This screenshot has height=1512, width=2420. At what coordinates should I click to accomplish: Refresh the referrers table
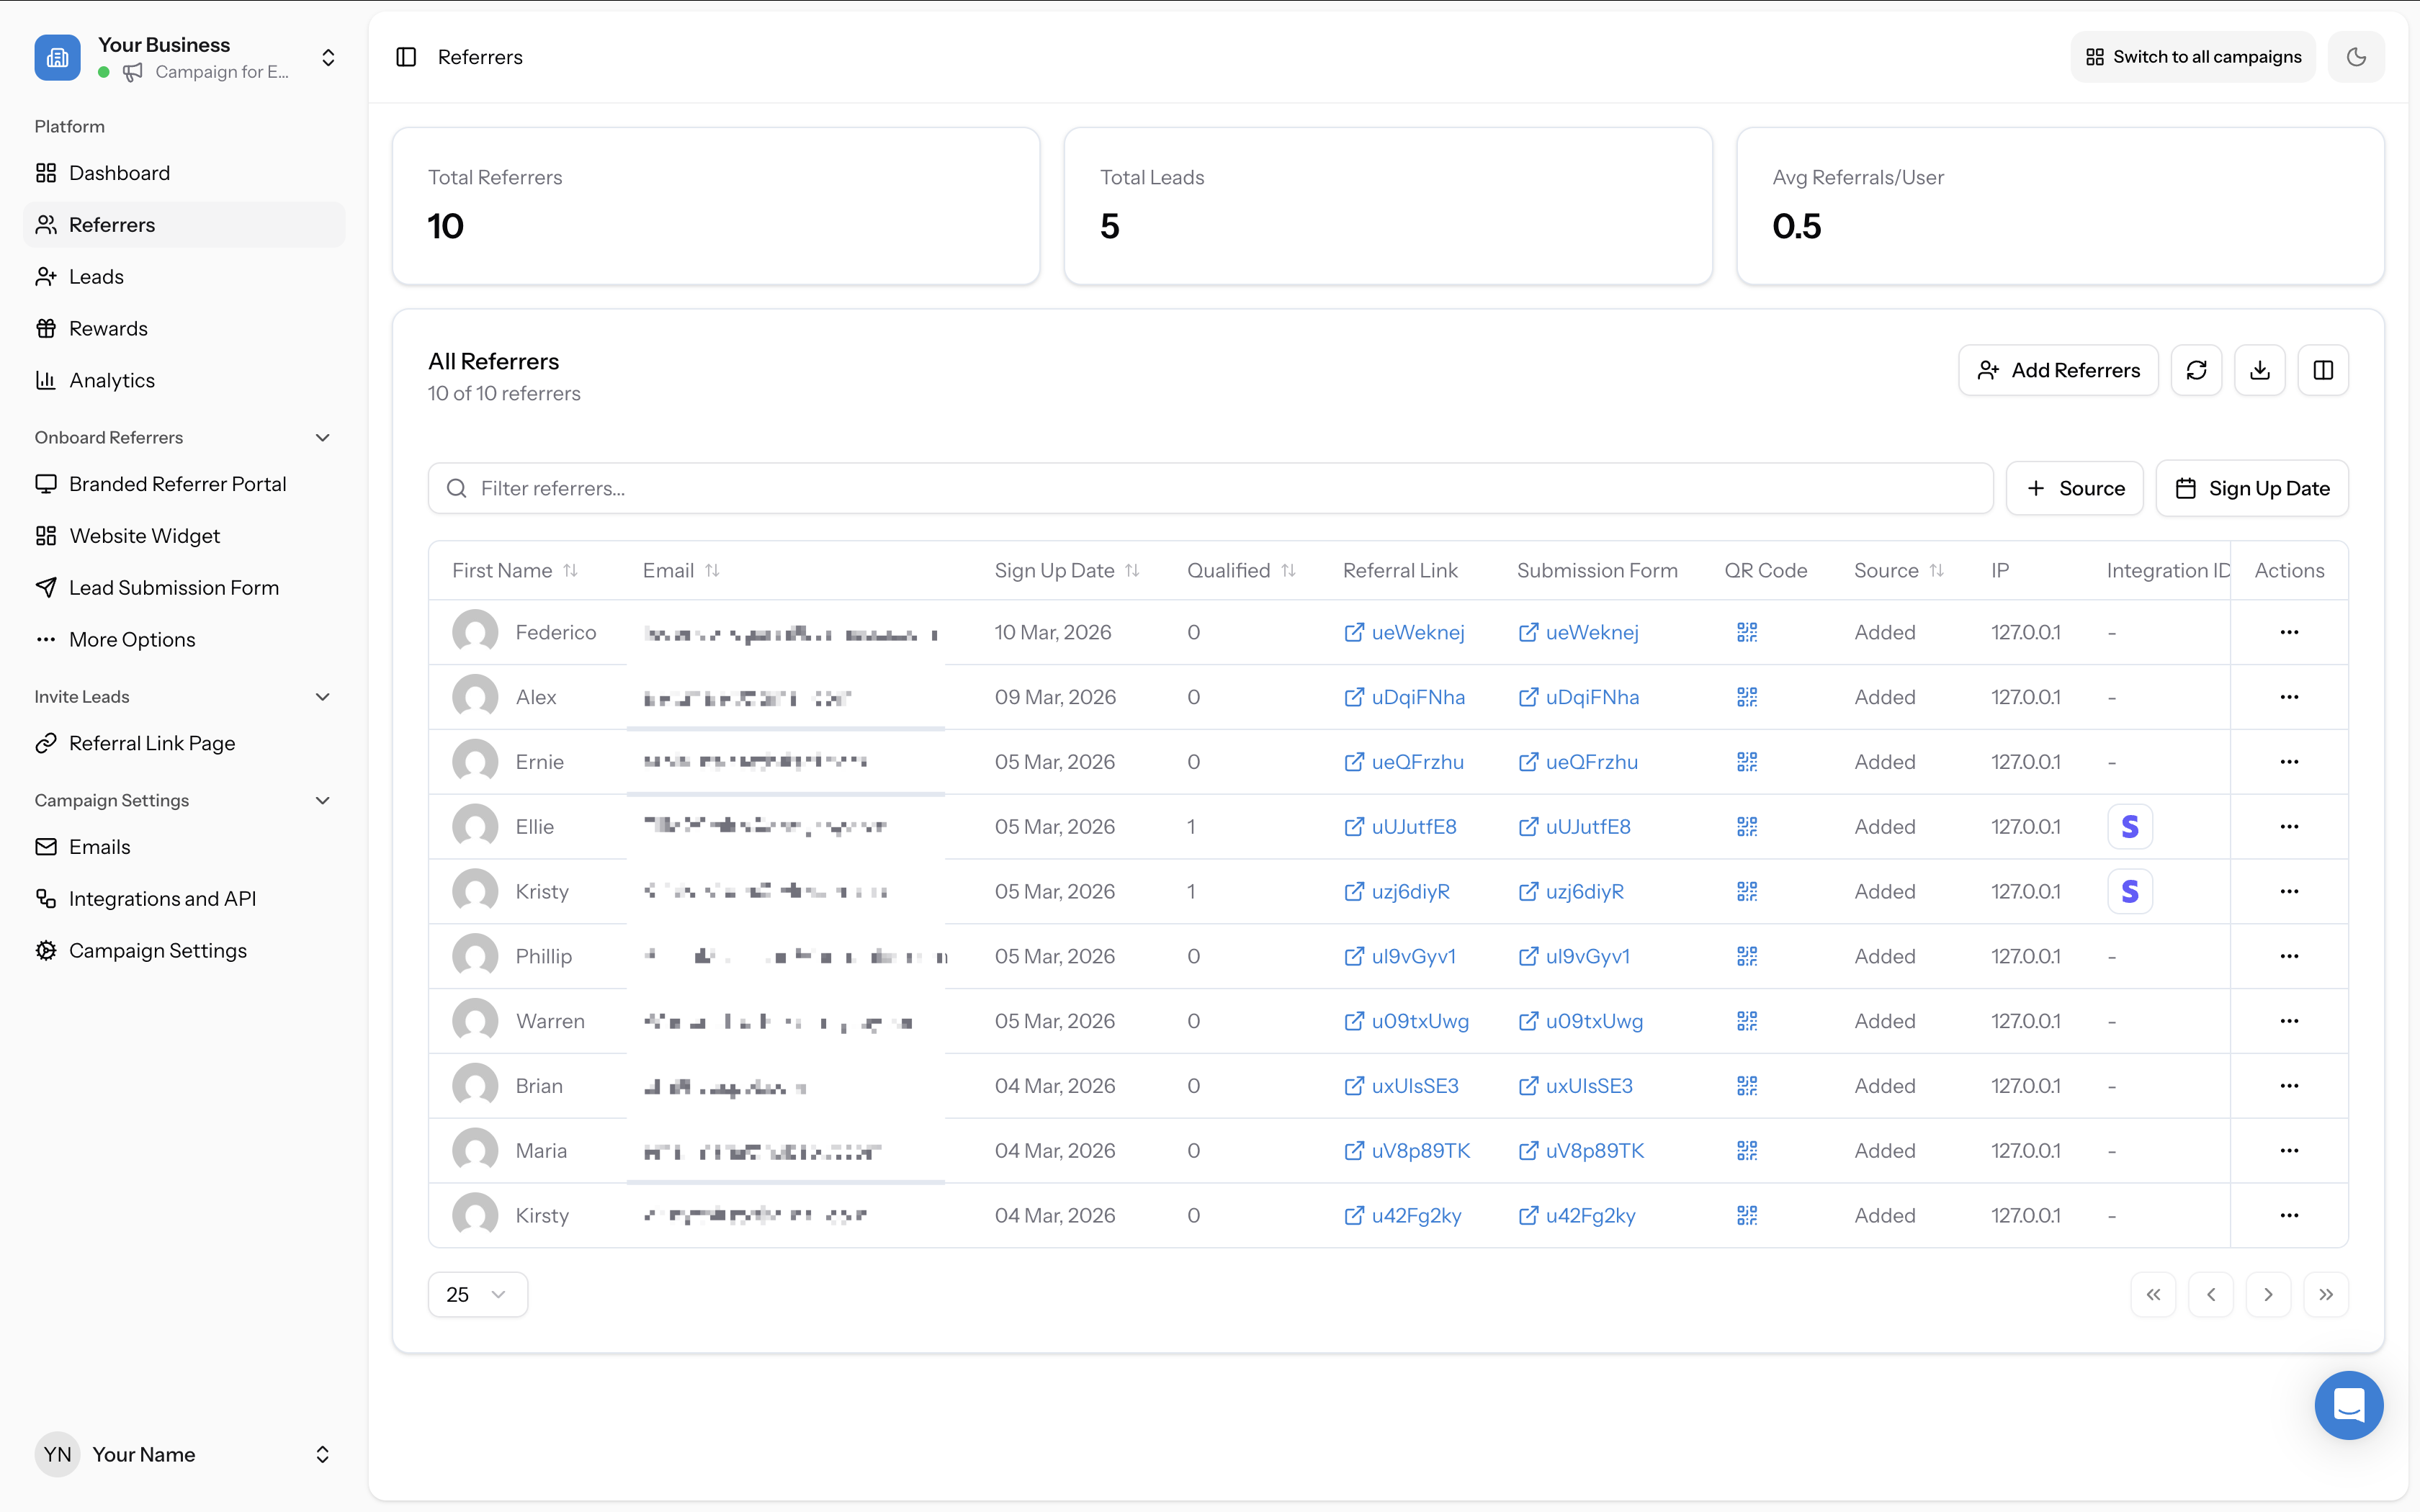click(2197, 370)
